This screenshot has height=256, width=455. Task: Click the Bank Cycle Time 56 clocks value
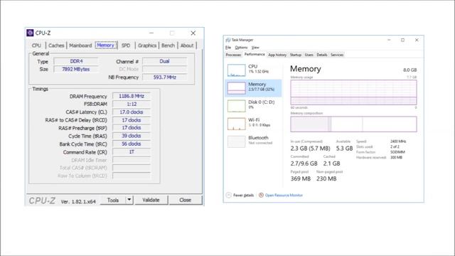tap(132, 144)
